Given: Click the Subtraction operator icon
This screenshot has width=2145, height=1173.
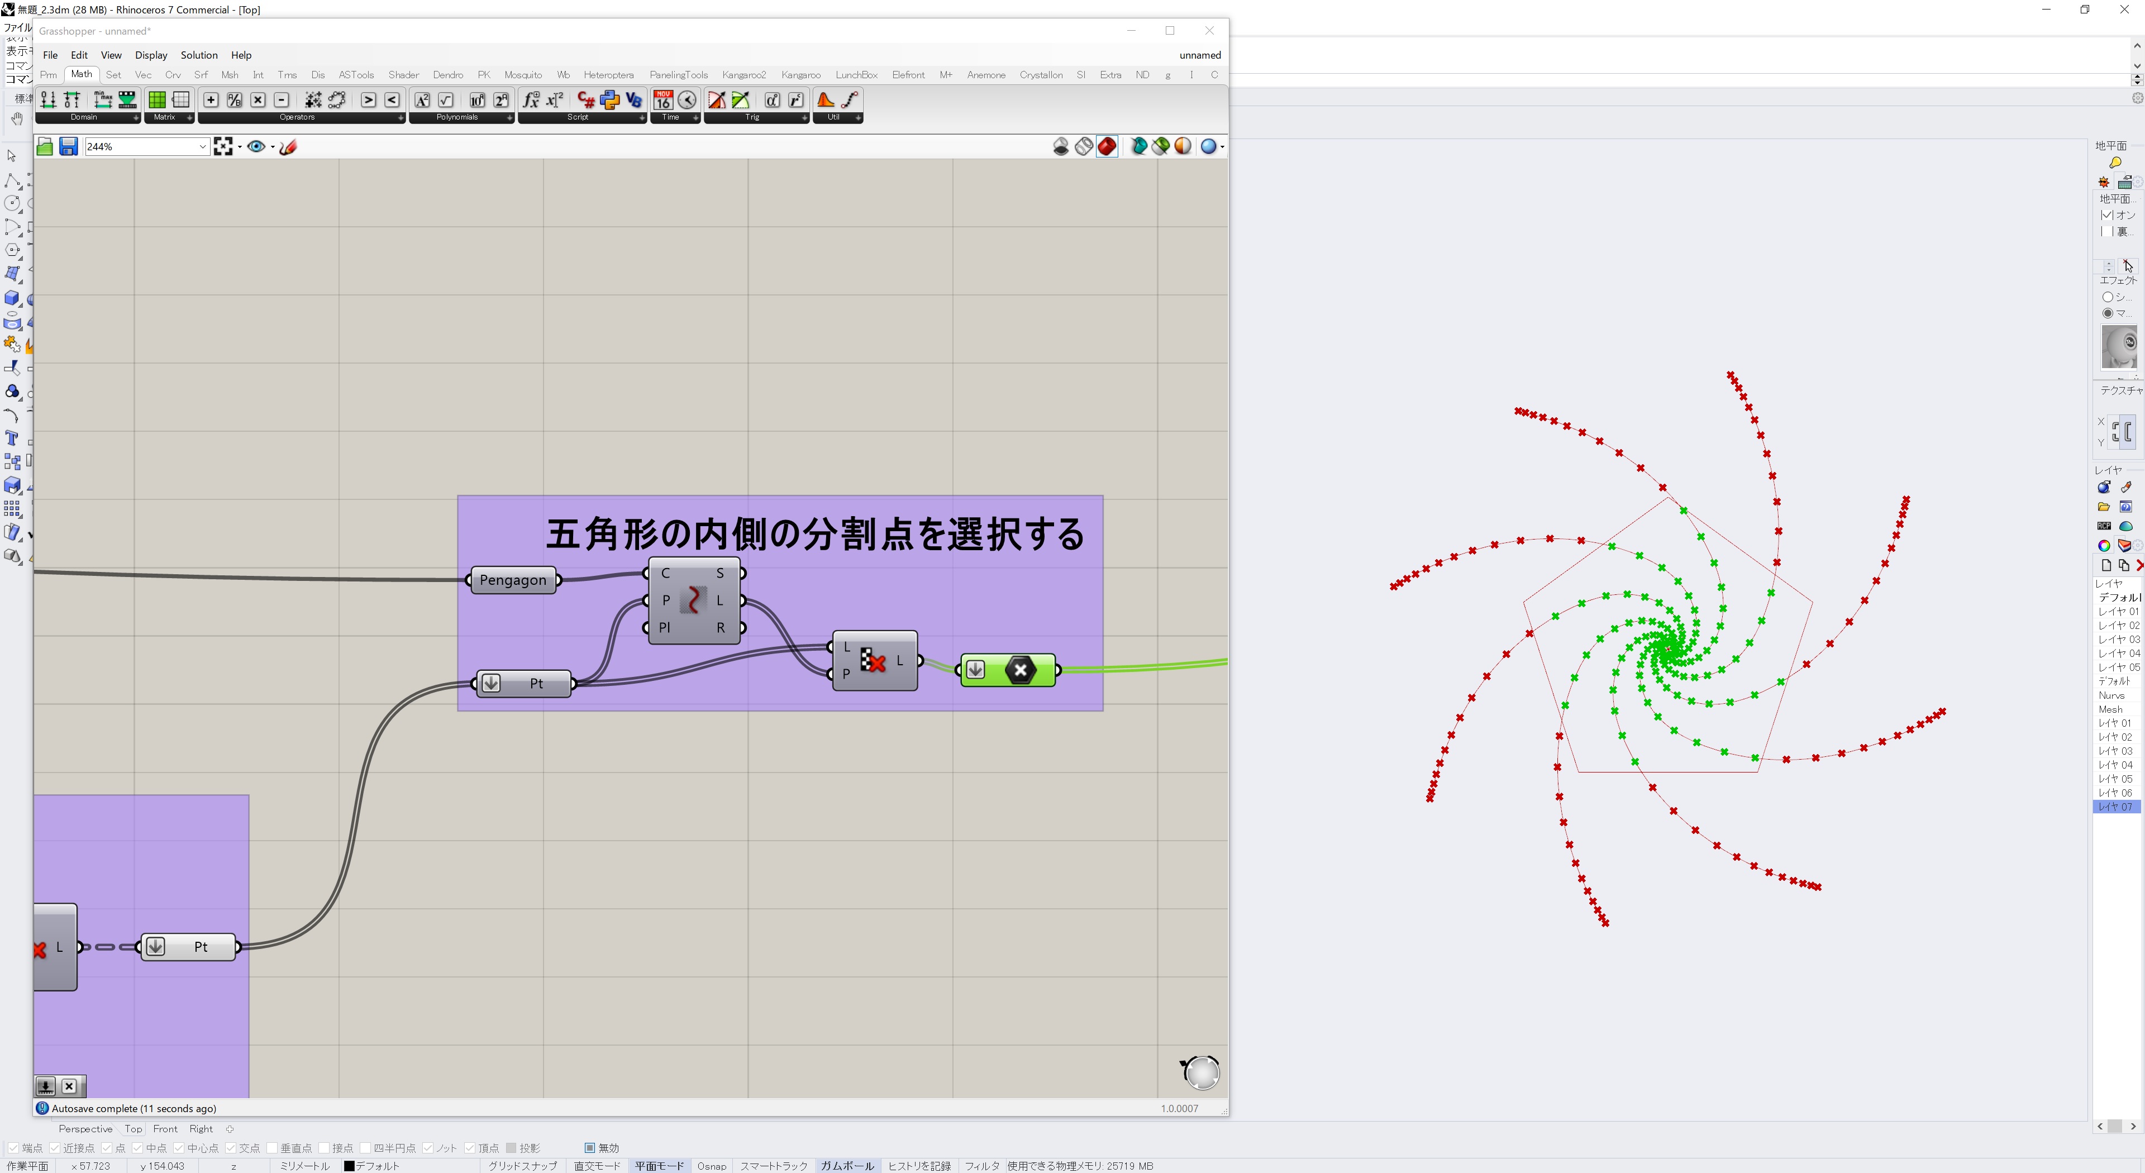Looking at the screenshot, I should pyautogui.click(x=282, y=100).
